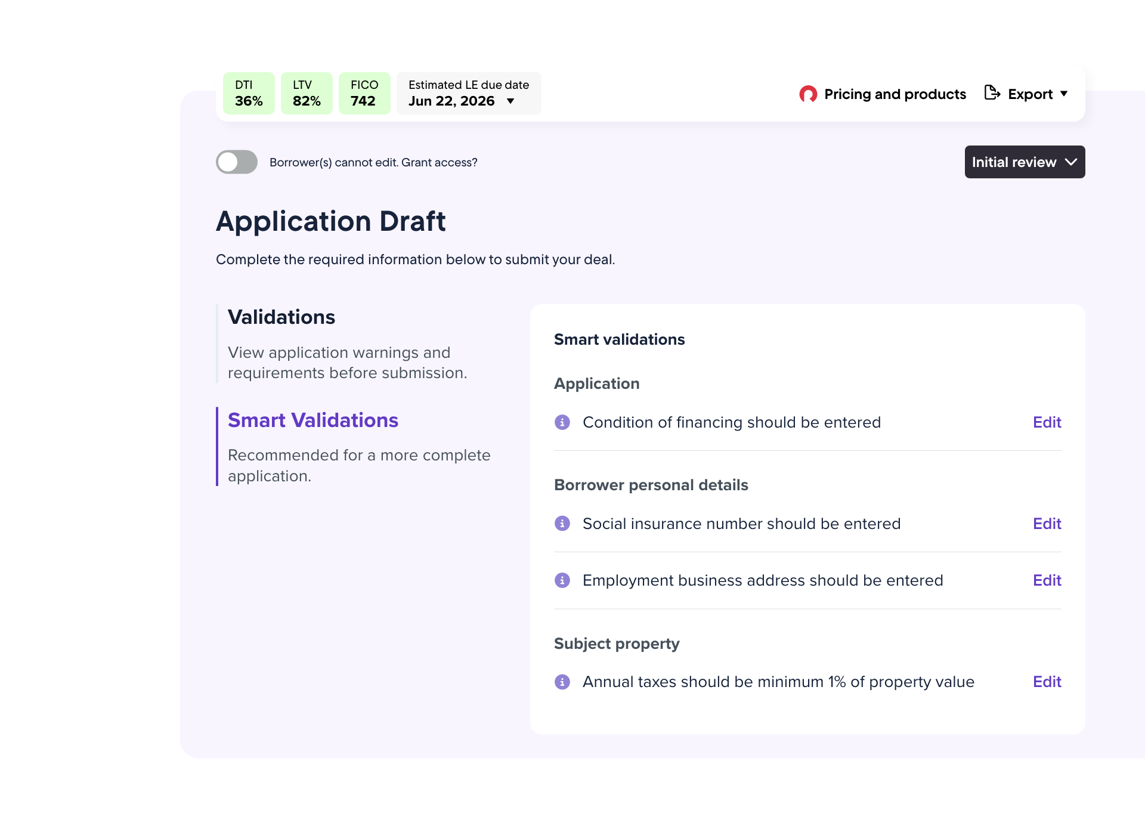Open Pricing and products
Image resolution: width=1145 pixels, height=823 pixels.
895,94
